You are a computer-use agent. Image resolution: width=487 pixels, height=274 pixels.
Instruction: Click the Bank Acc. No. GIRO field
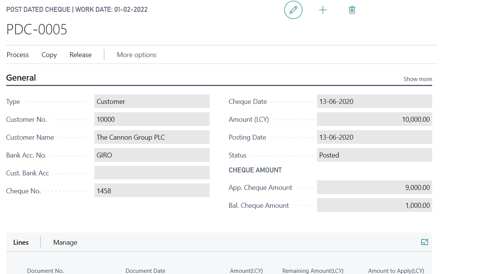click(x=152, y=155)
